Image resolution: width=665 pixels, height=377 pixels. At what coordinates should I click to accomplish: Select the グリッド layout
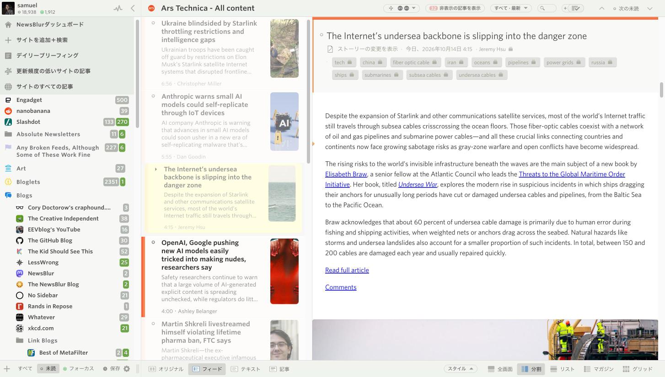click(x=638, y=369)
